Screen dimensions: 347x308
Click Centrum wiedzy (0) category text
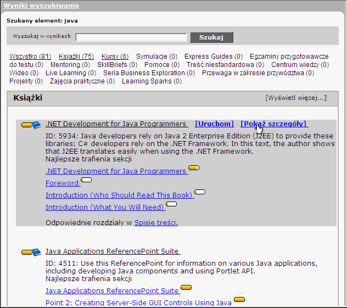click(300, 65)
